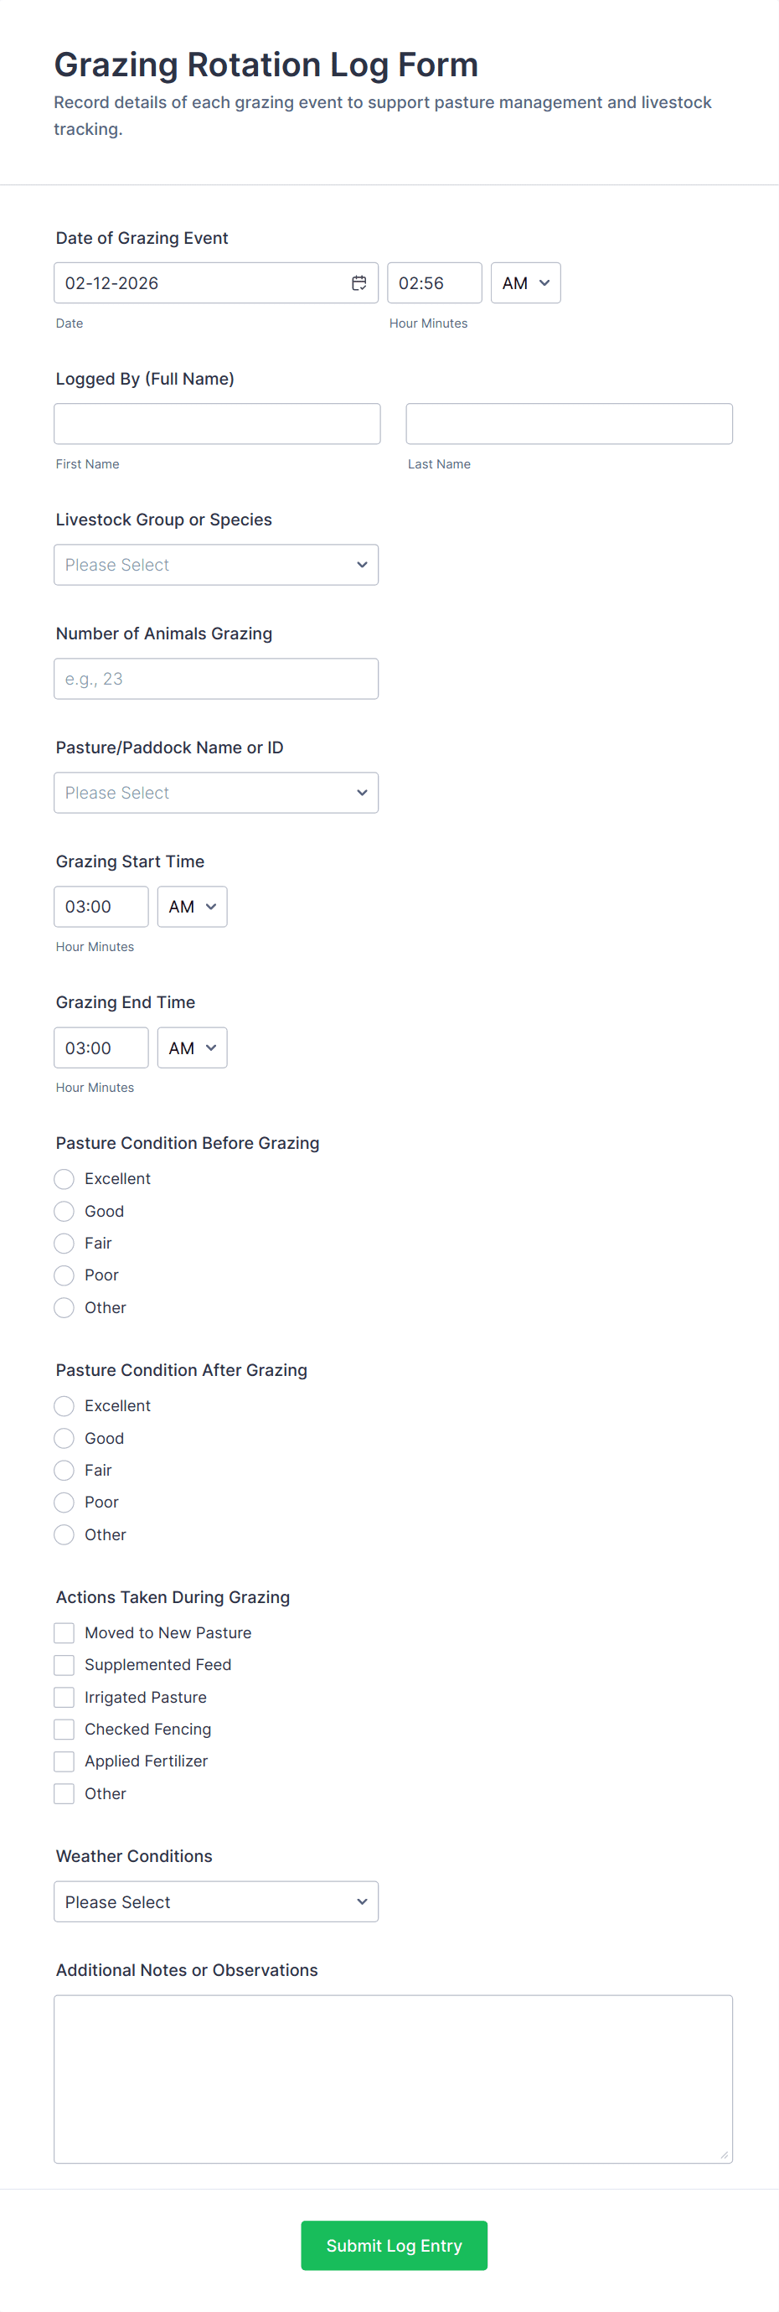Select Poor for condition before grazing

pyautogui.click(x=64, y=1275)
